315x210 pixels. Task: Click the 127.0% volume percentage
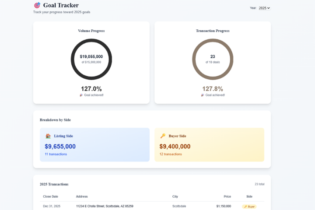[x=91, y=89]
